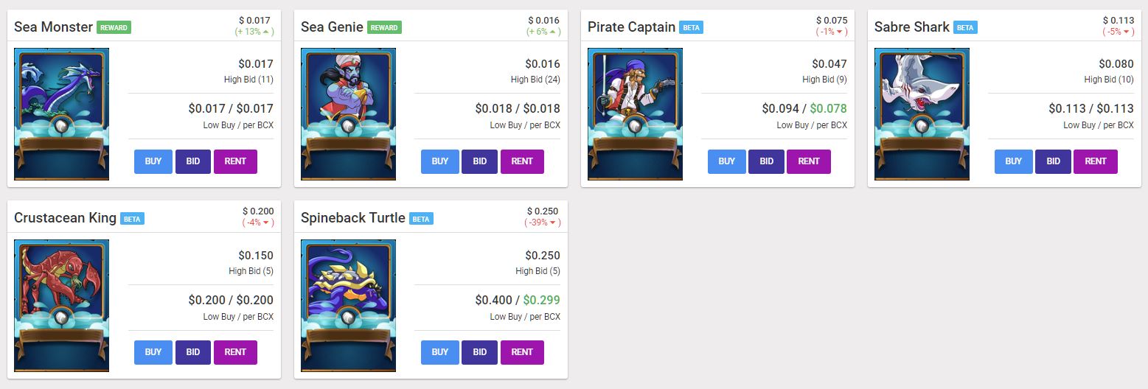Screen dimensions: 1148x389
Task: Click the Pirate Captain BETA badge
Action: point(691,28)
